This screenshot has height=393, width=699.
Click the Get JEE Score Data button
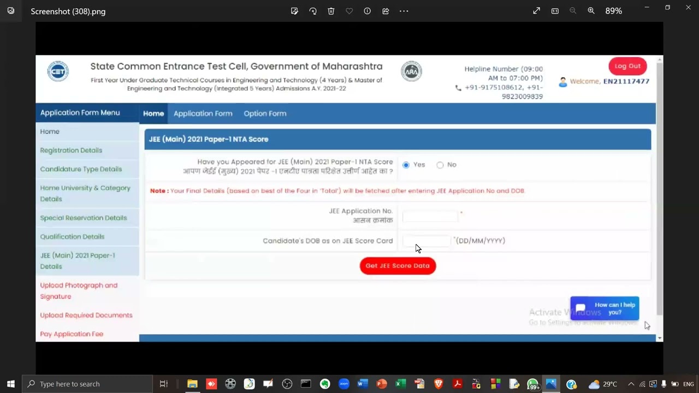[x=398, y=266]
